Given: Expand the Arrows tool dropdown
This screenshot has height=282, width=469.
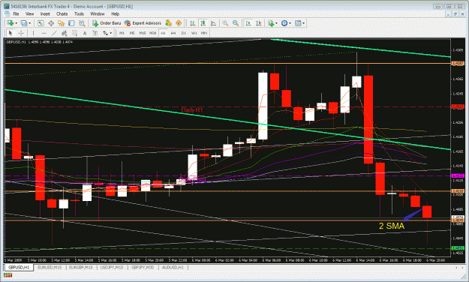Looking at the screenshot, I should click(x=110, y=33).
